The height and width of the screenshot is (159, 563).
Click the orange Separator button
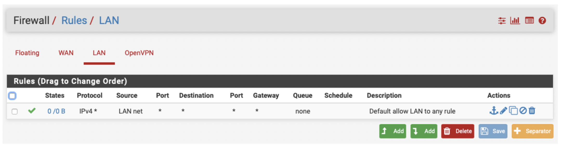tap(532, 131)
